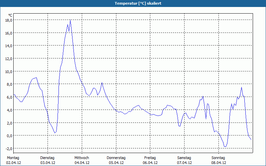266x166 pixels.
Task: Click the date 07.04.12
Action: coord(185,163)
